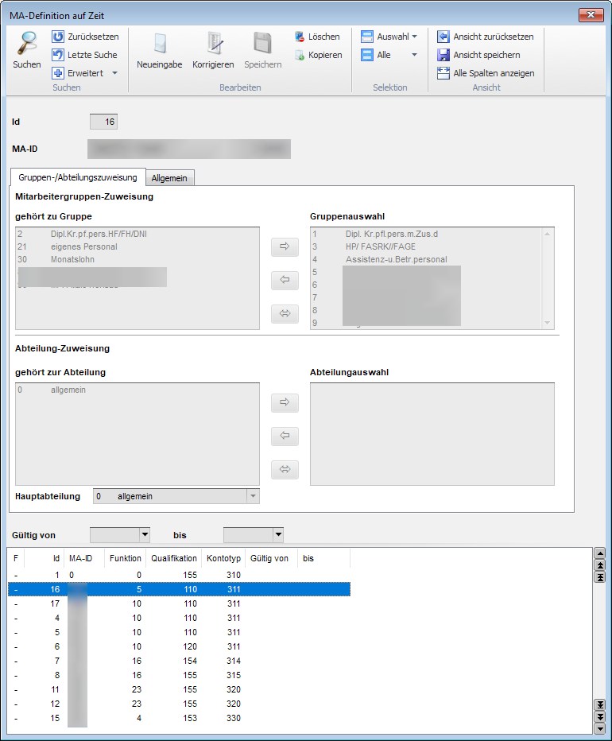The image size is (612, 741).
Task: Click the Kopieren copy icon
Action: click(x=299, y=56)
